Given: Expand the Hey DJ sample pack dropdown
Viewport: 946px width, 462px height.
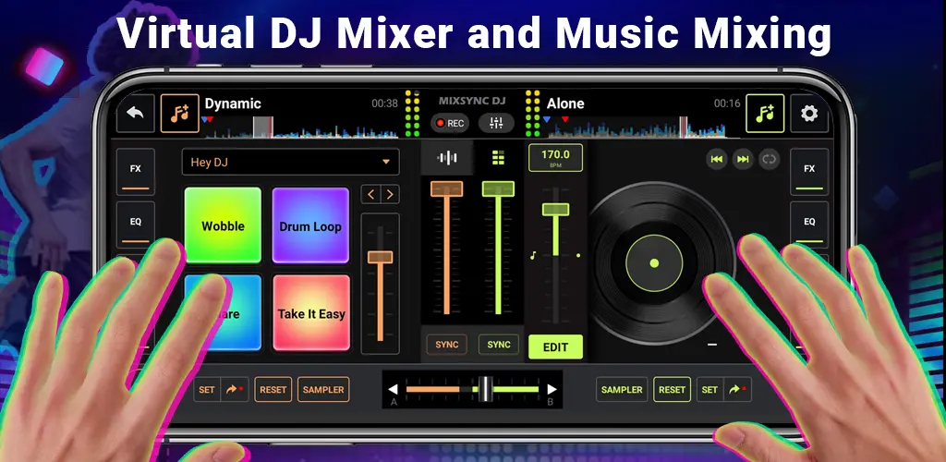Looking at the screenshot, I should tap(290, 162).
